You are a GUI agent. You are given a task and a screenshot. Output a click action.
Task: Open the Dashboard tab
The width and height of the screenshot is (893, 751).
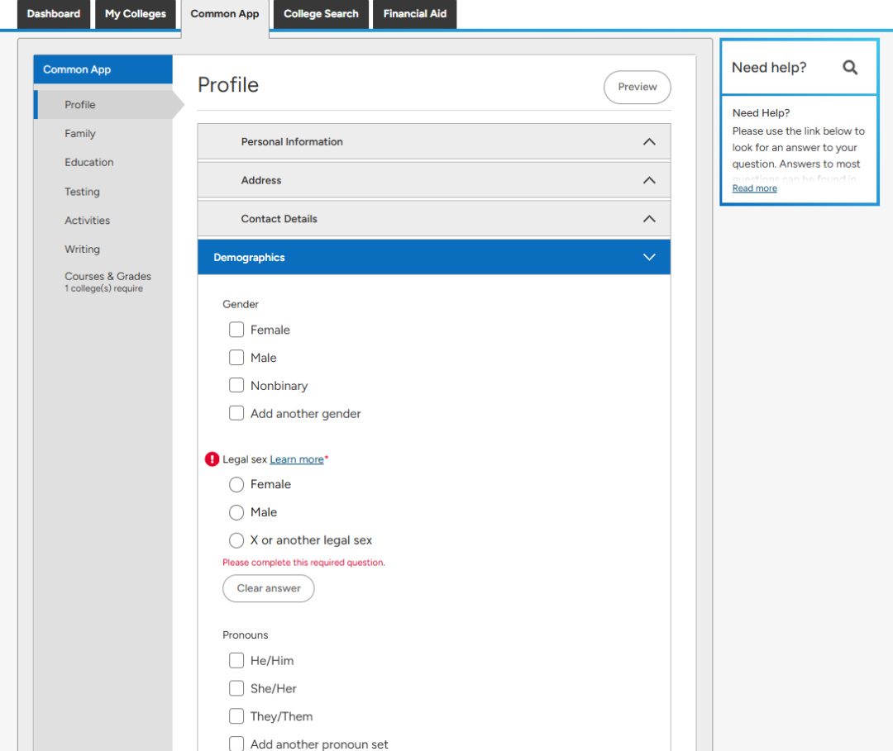pyautogui.click(x=54, y=14)
